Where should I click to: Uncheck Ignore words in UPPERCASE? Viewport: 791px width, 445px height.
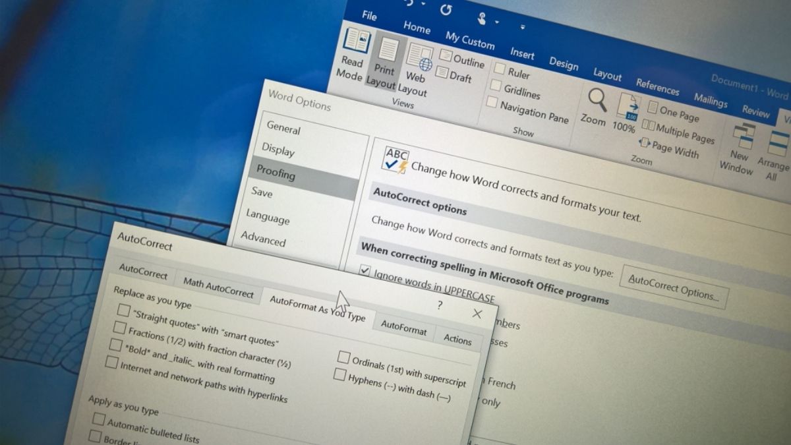[x=366, y=270]
